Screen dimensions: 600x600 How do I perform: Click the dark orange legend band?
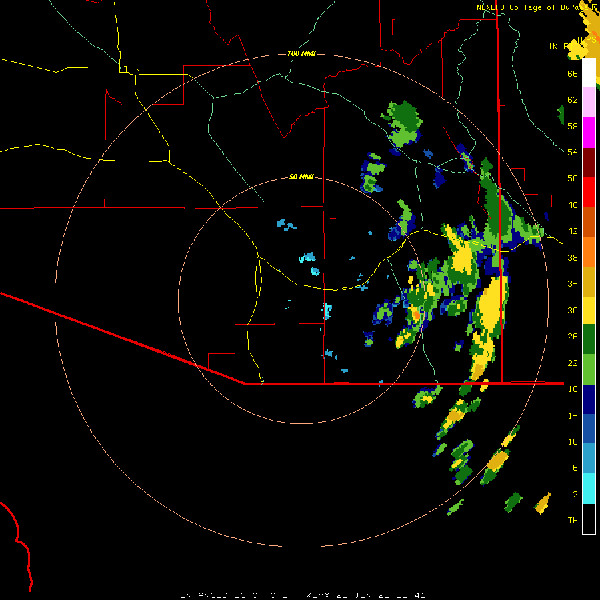589,221
